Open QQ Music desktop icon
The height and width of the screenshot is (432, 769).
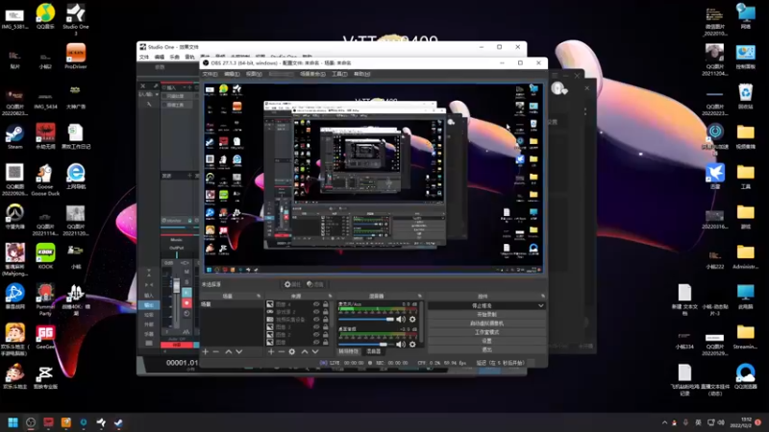(x=45, y=16)
